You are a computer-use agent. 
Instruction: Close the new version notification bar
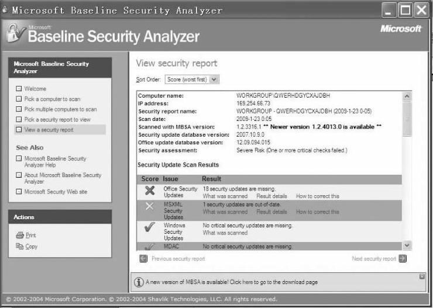tap(422, 276)
